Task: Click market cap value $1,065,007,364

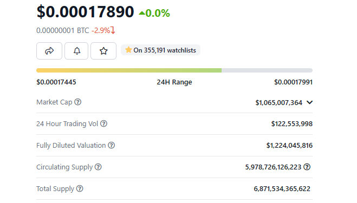Action: [279, 103]
